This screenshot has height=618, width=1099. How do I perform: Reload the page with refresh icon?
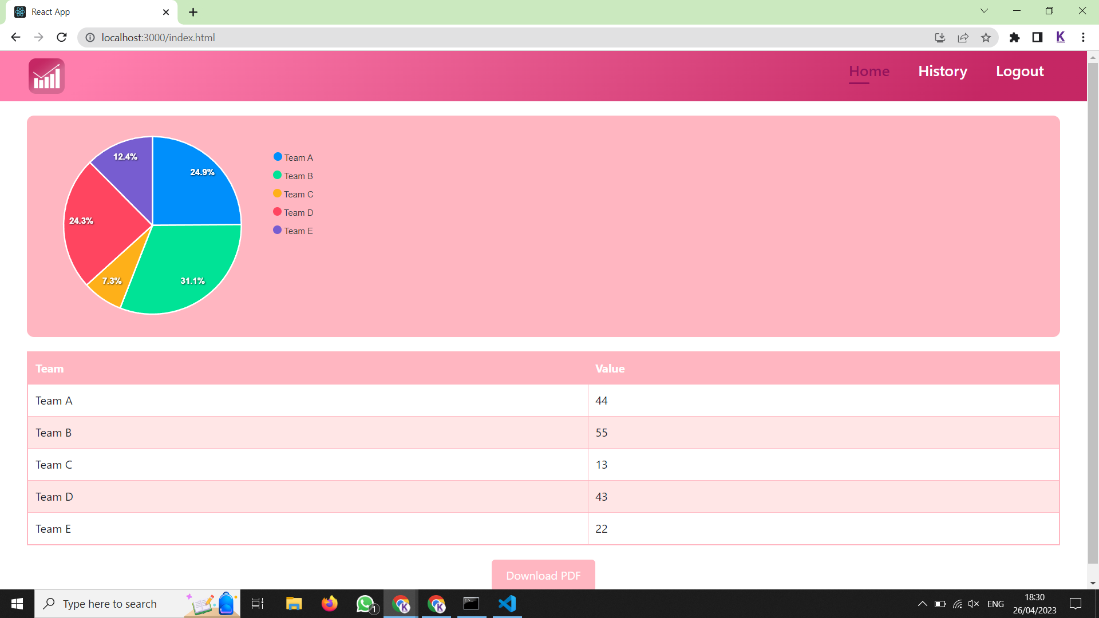point(62,38)
